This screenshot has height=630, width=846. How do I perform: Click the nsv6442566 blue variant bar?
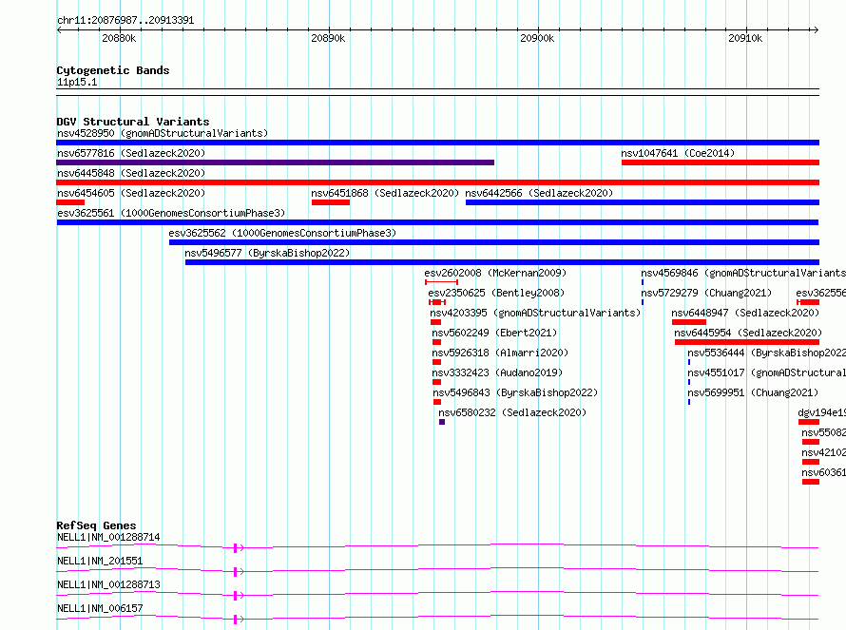coord(643,202)
